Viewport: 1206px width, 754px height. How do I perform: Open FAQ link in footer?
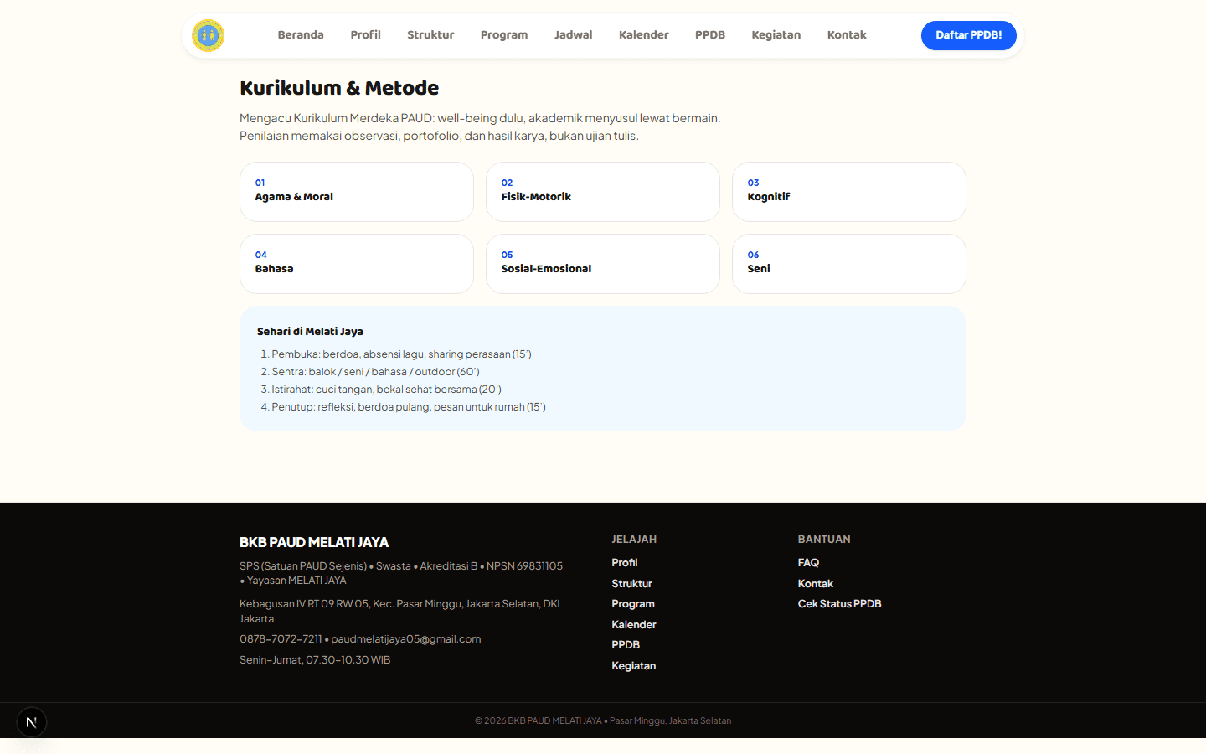808,563
